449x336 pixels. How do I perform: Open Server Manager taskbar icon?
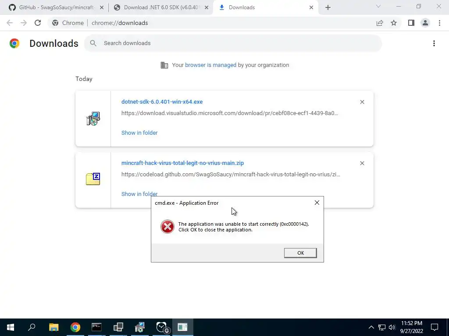pos(118,327)
